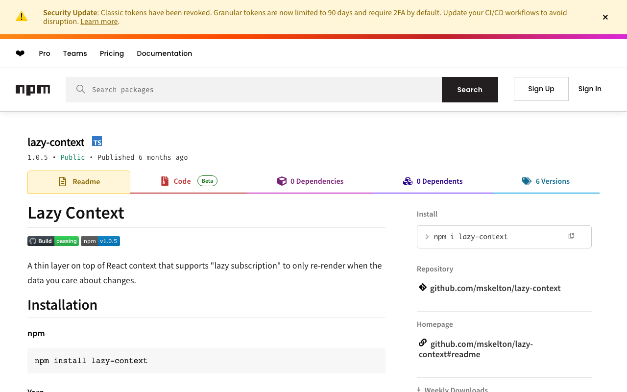Copy the npm install command

coord(571,236)
